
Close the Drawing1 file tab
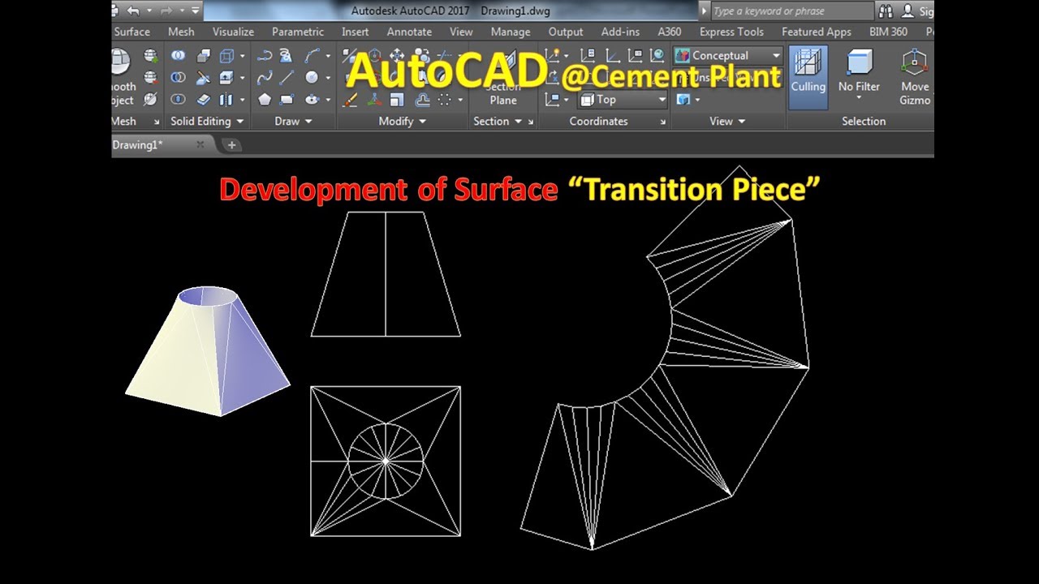click(x=200, y=145)
